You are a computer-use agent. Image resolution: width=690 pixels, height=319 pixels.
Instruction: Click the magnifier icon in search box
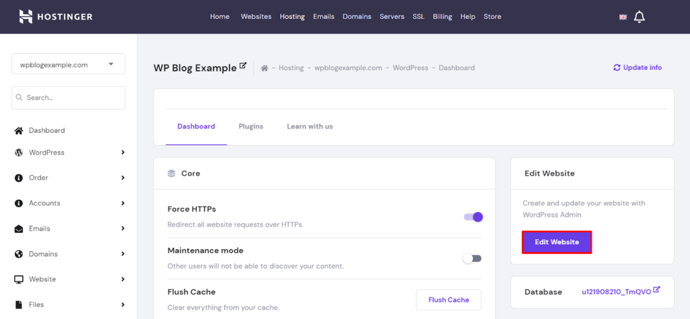click(20, 98)
